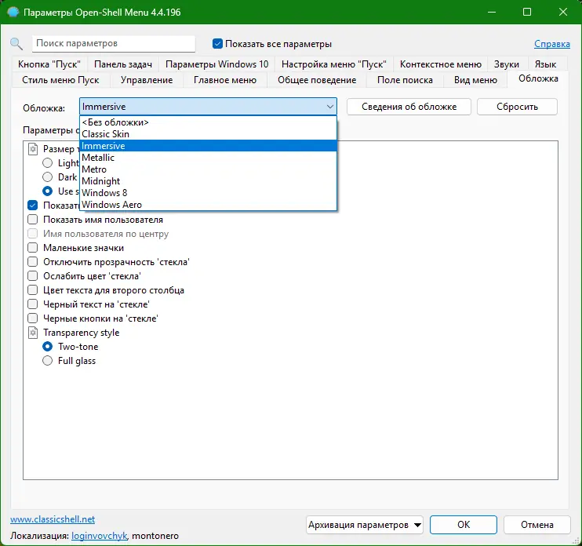Select the Full glass transparency radio
582x546 pixels.
tap(48, 360)
